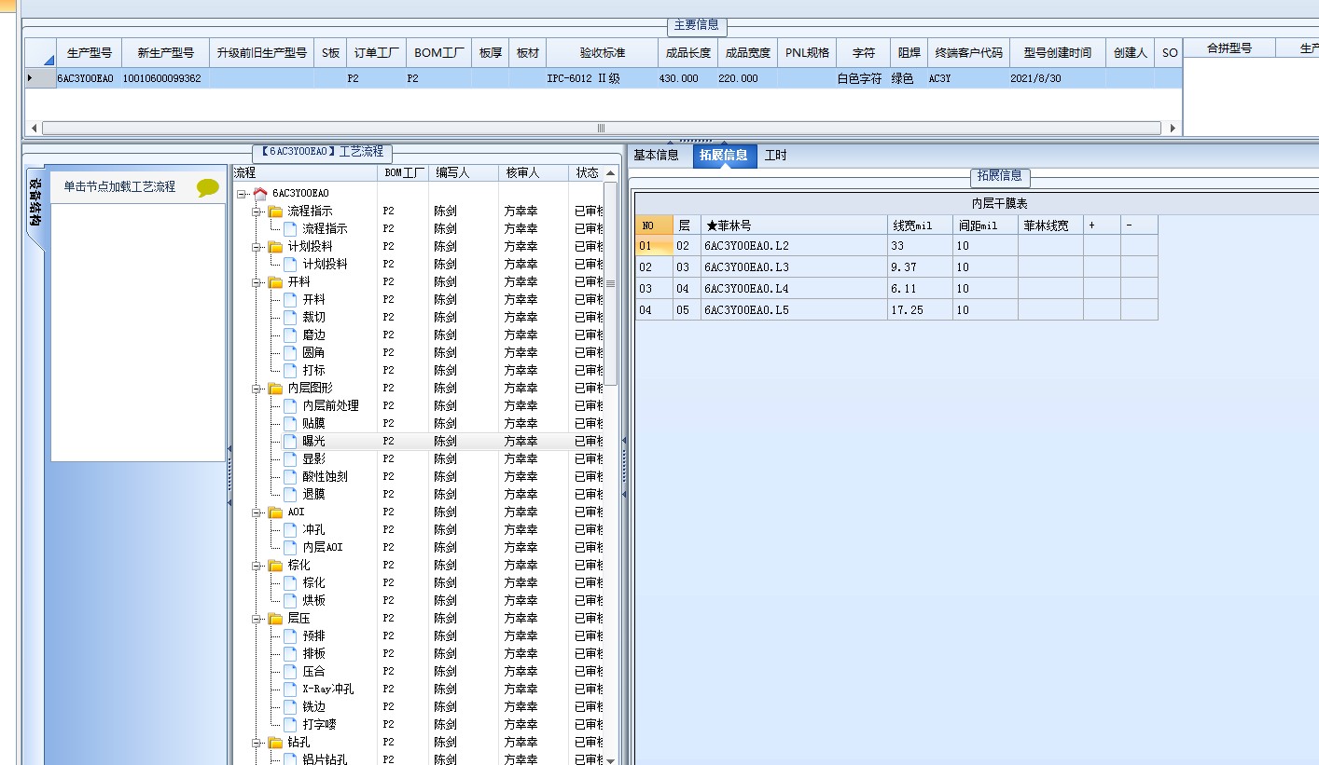Collapse the AOI folder node
This screenshot has height=765, width=1319.
[257, 512]
